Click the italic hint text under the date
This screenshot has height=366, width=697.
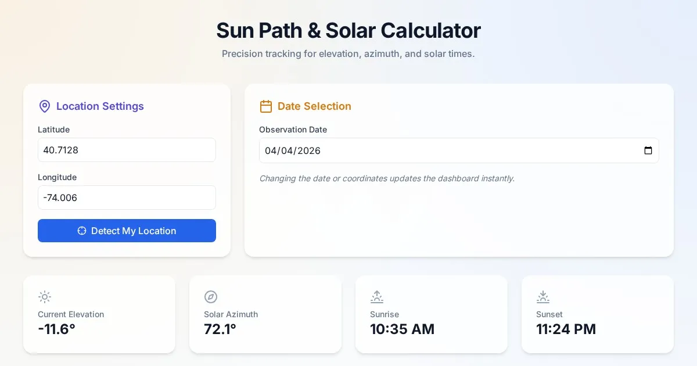(x=387, y=178)
